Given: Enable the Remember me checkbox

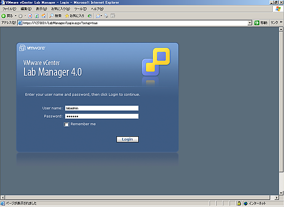Looking at the screenshot, I should coord(67,124).
